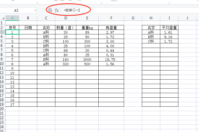Click the cell with quantity 30 in column D

[x=66, y=32]
